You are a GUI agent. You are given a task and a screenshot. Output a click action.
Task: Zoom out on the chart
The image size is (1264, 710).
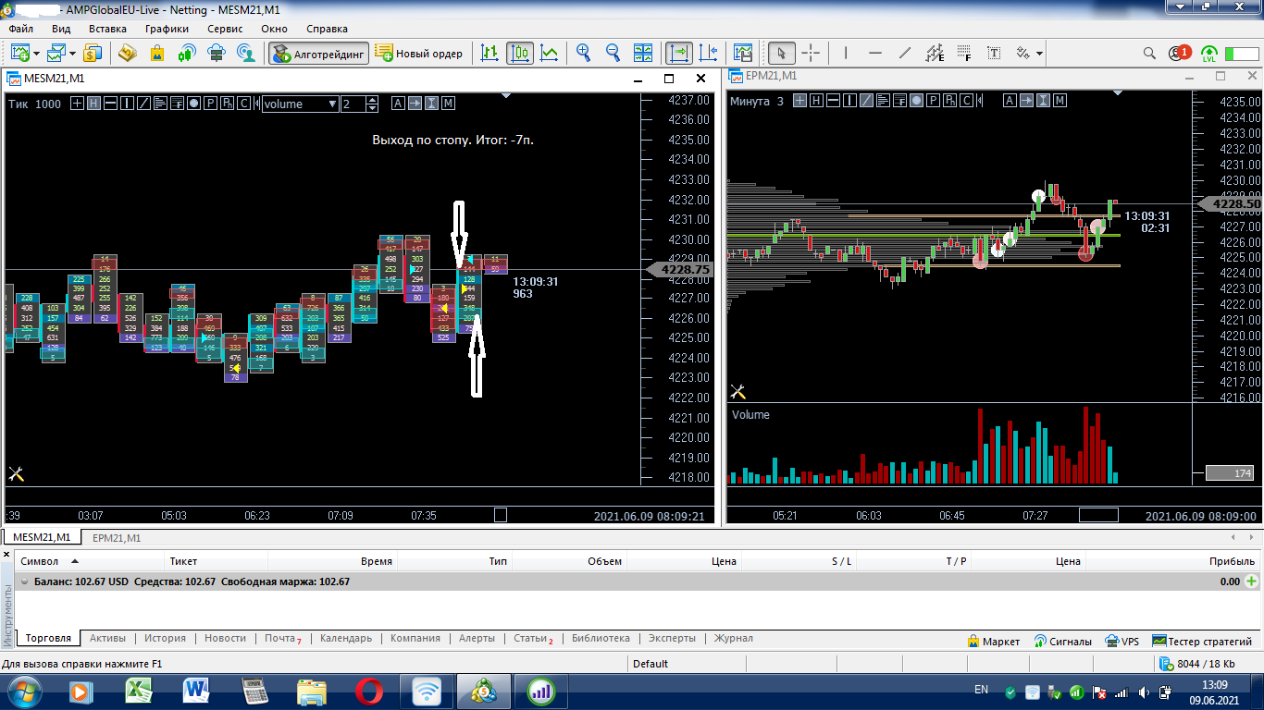tap(613, 53)
